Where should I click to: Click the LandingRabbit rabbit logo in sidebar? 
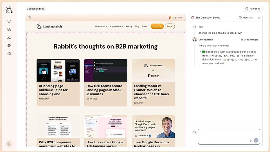click(x=9, y=10)
